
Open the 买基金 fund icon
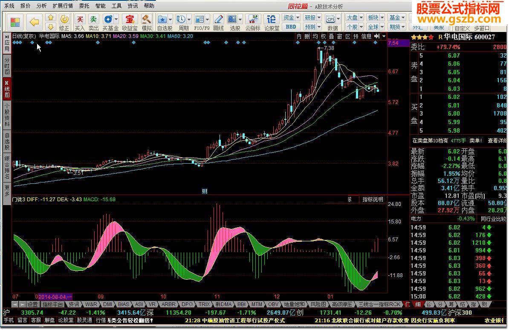108,20
